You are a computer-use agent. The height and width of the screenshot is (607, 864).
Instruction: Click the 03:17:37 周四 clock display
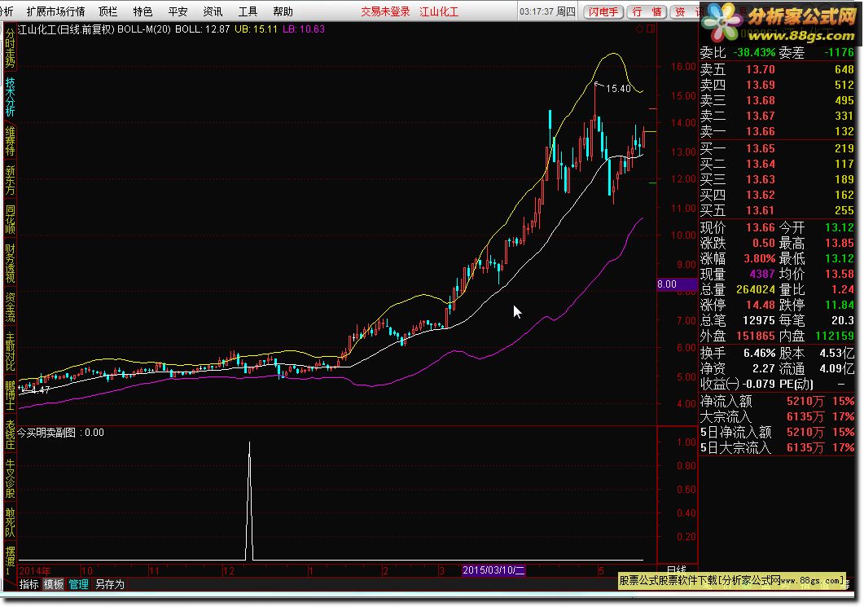(x=547, y=11)
